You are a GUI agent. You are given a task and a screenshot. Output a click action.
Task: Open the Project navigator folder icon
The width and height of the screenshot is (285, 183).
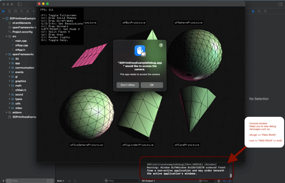point(3,11)
